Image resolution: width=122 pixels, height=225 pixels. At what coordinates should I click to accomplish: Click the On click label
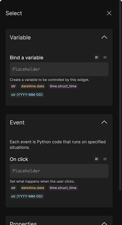(x=19, y=159)
